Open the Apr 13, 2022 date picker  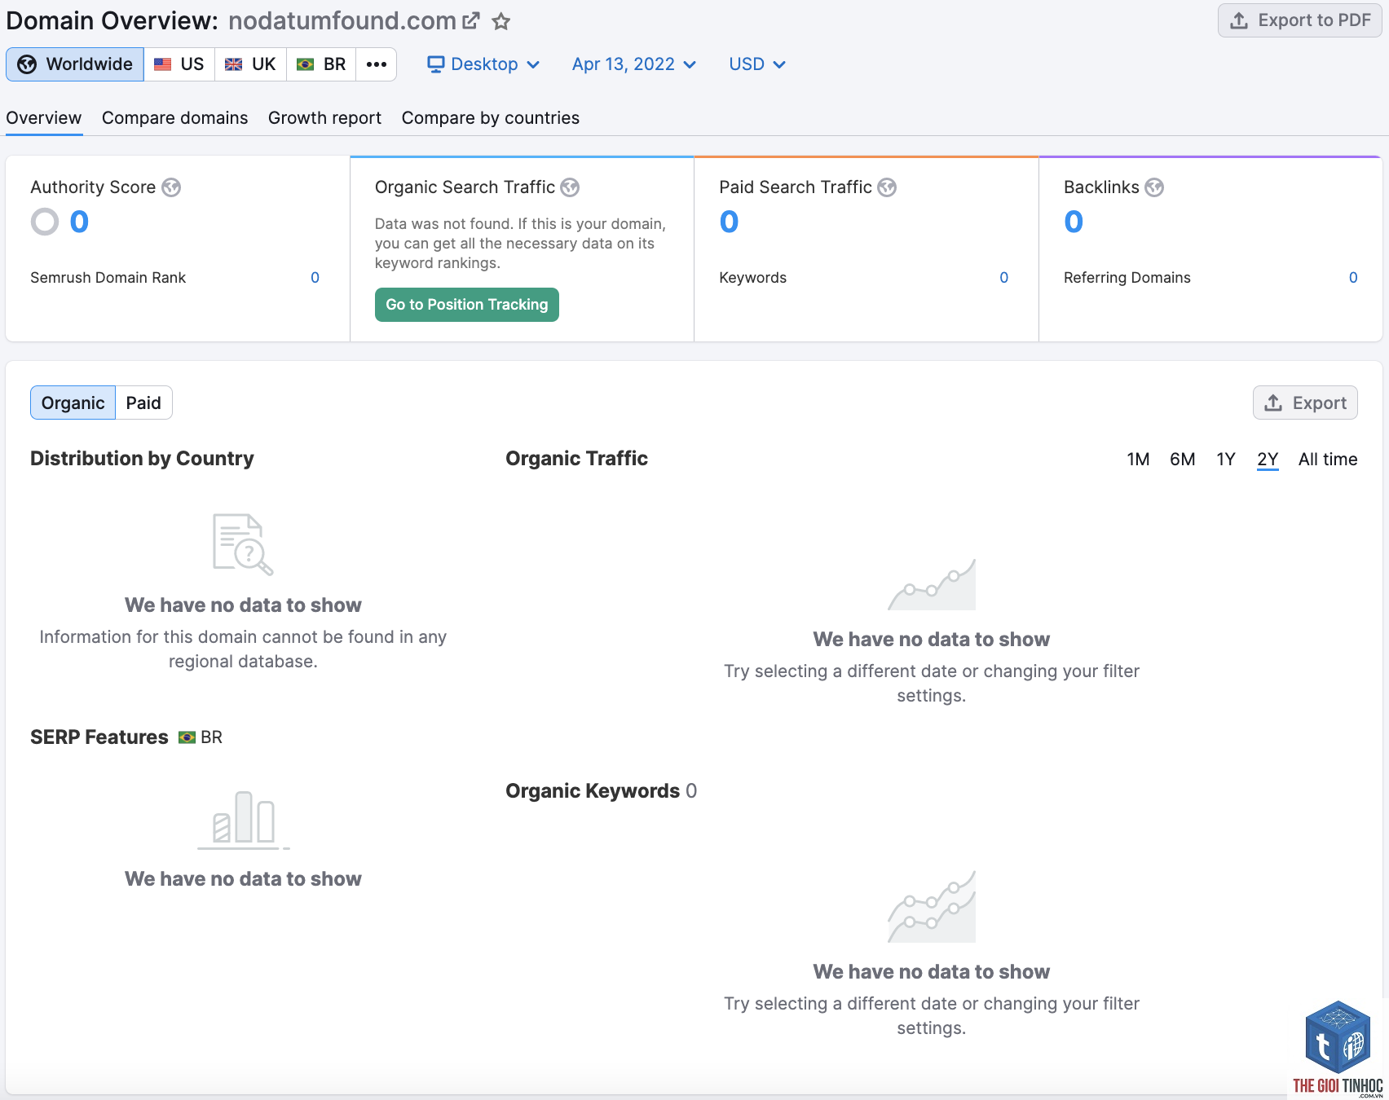(x=634, y=64)
